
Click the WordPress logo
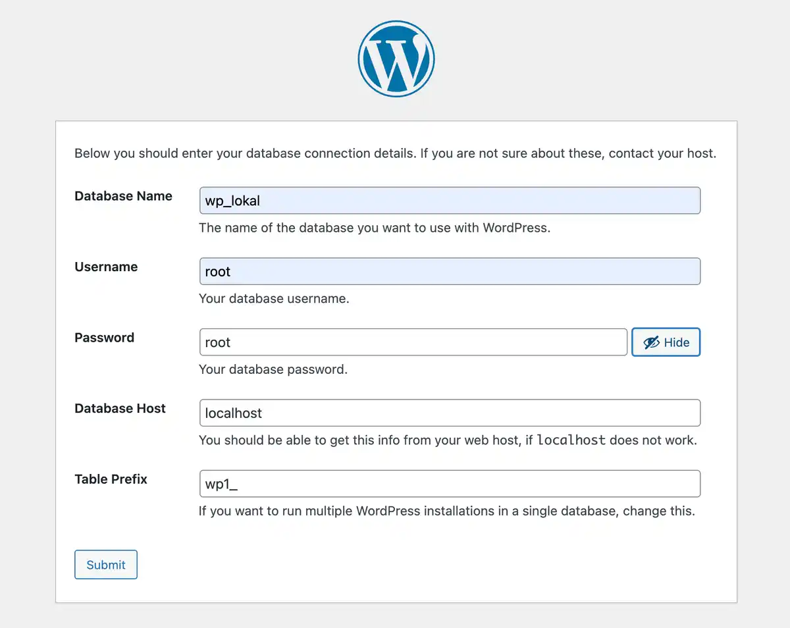point(396,58)
